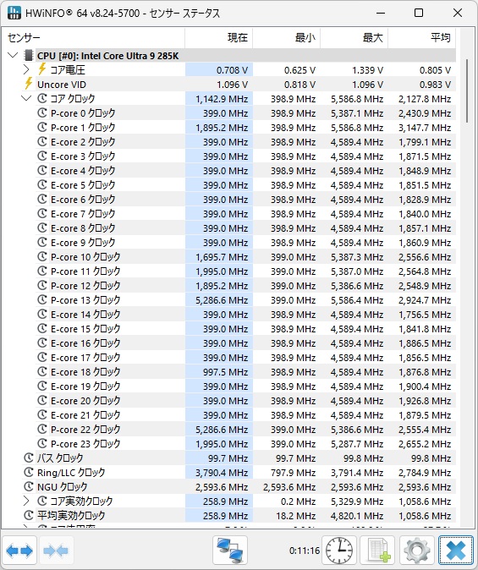
Task: Start logging with the document-plus icon
Action: pyautogui.click(x=378, y=551)
